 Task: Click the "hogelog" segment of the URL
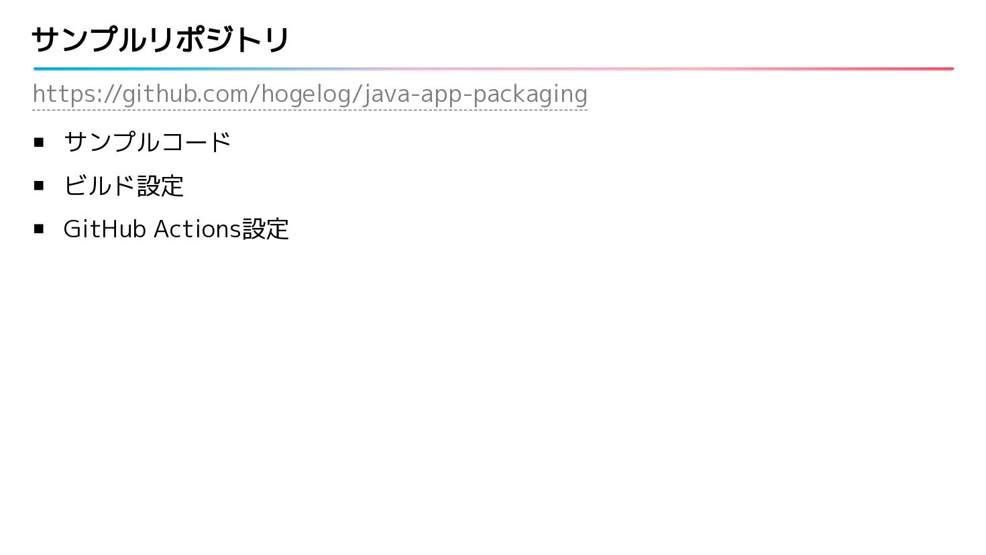coord(306,95)
